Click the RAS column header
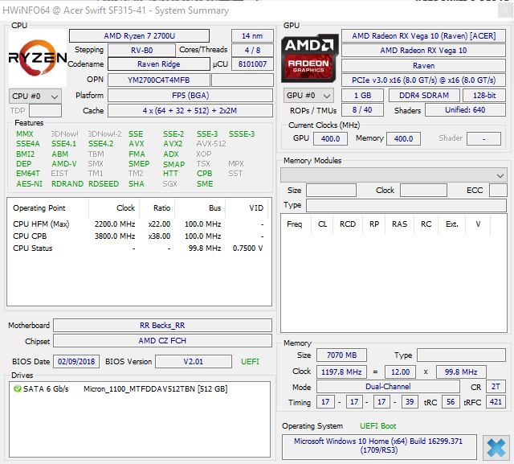Screen dimensions: 514x464 (x=399, y=224)
